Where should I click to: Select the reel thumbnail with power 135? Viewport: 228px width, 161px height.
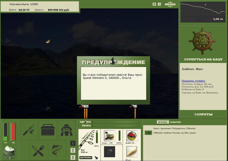tap(109, 136)
